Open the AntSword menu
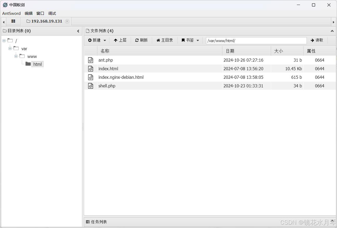The height and width of the screenshot is (228, 337). click(x=11, y=13)
